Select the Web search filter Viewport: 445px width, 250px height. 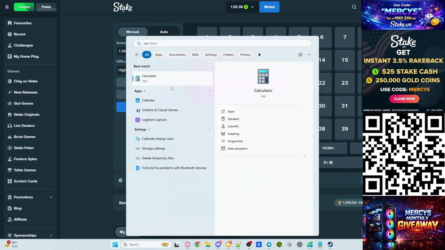click(195, 55)
